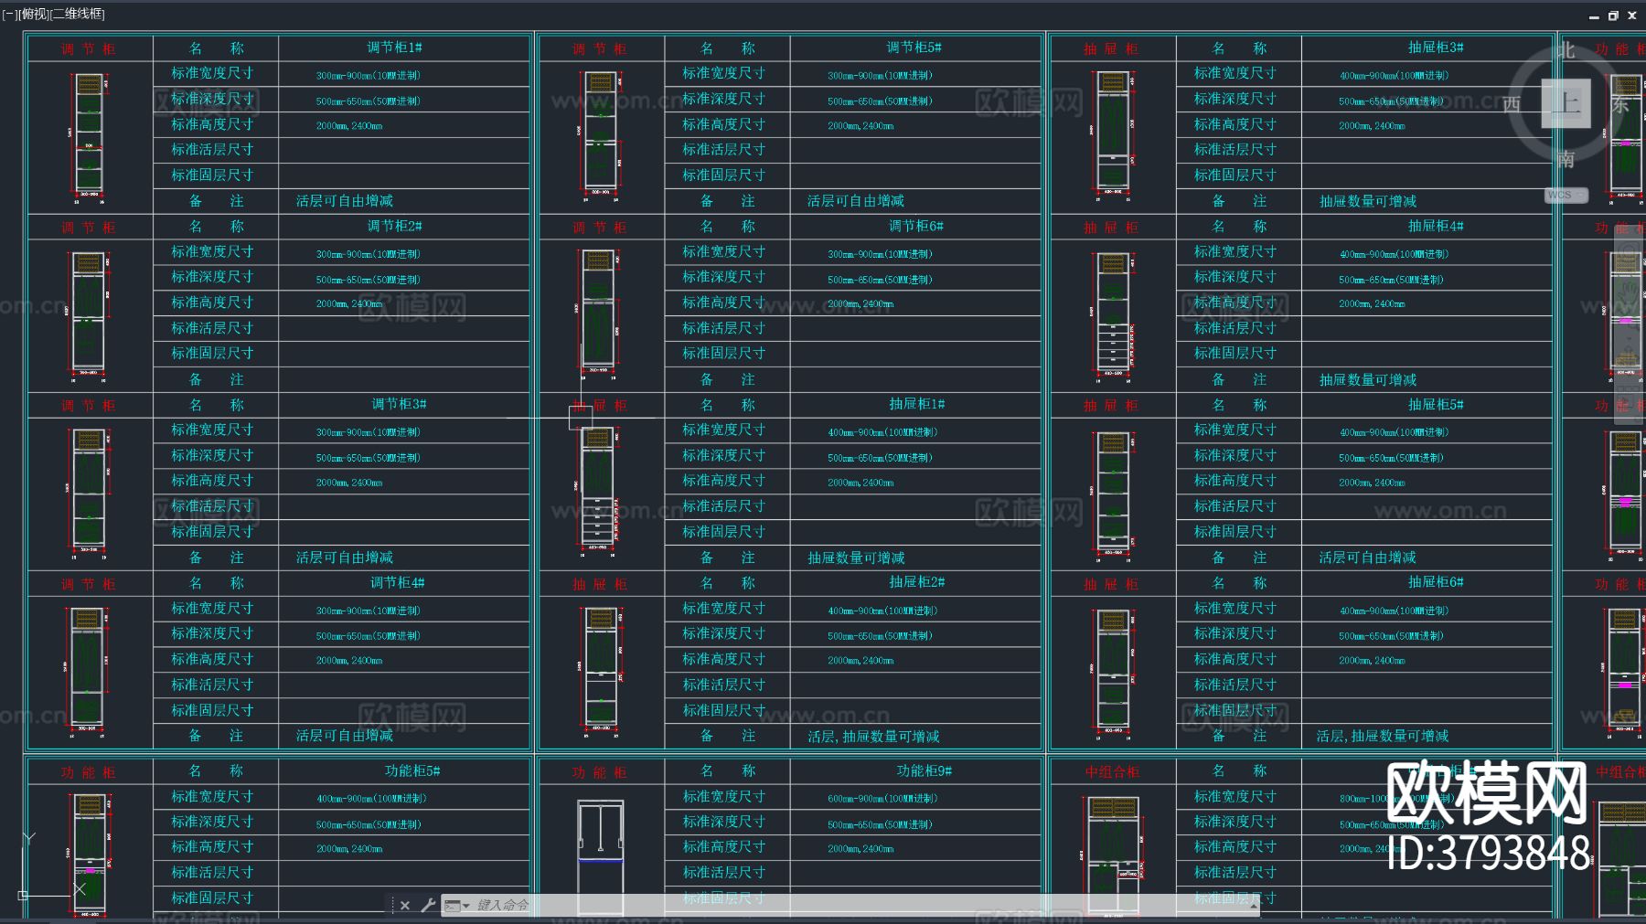Open the 二维线框 visual style menu

click(x=76, y=14)
